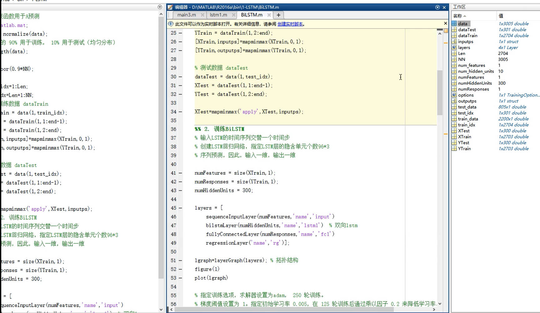
Task: Click the orange code analyzer status square
Action: click(446, 31)
